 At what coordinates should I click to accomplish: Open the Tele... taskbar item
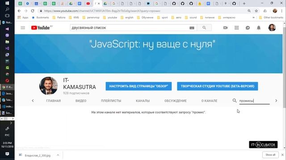coord(7,100)
